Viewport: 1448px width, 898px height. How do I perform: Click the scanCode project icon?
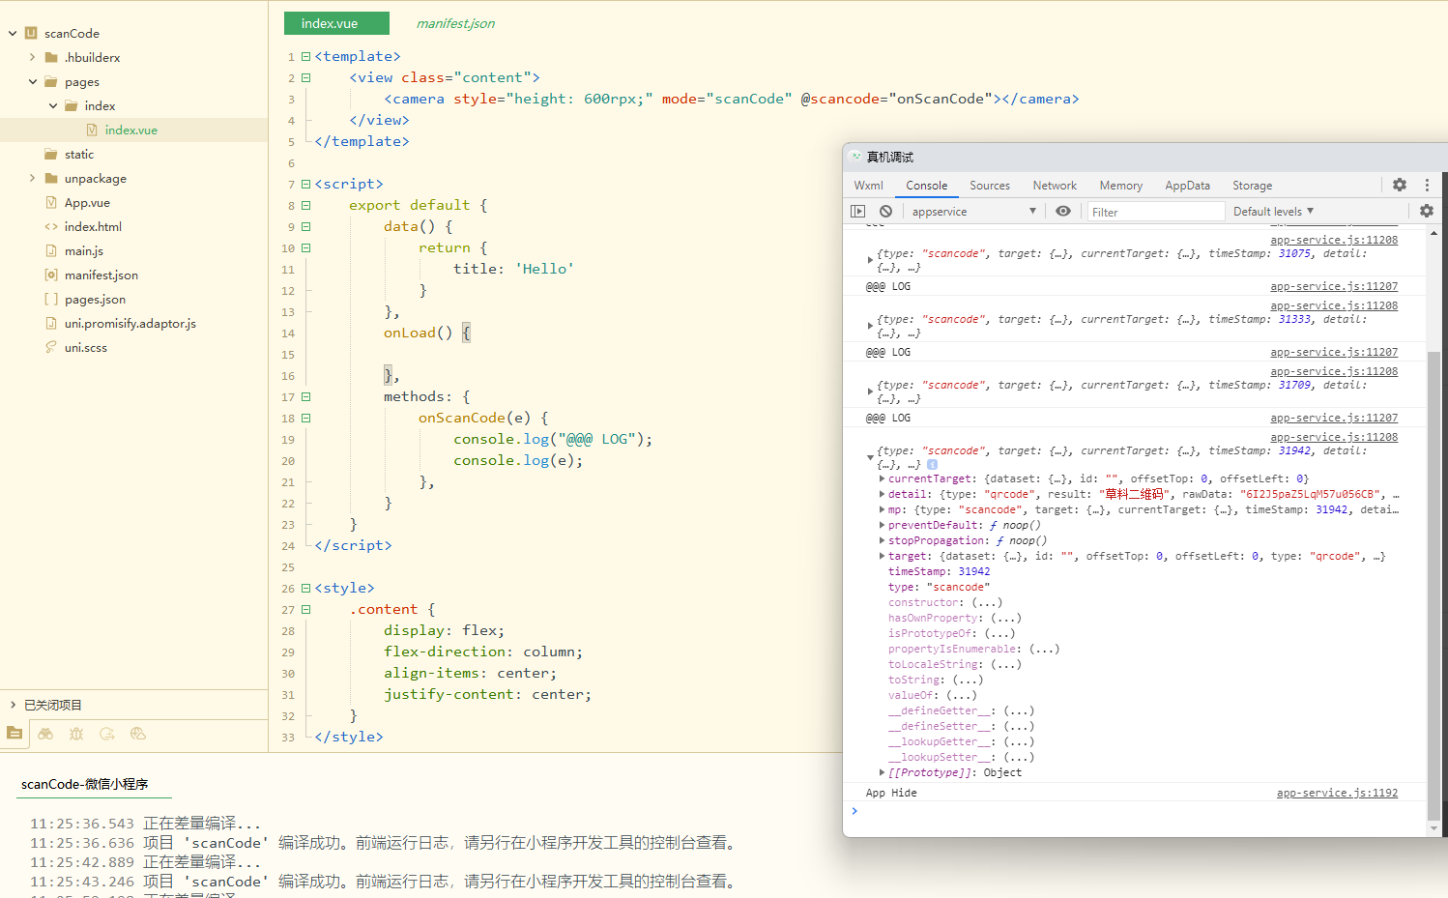click(x=31, y=33)
